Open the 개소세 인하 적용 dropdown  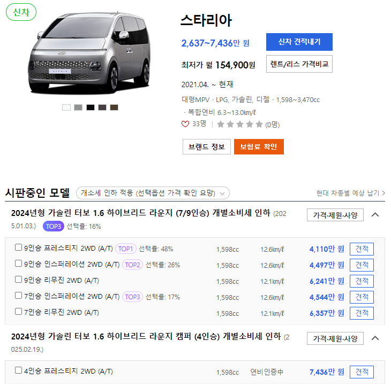pos(153,193)
